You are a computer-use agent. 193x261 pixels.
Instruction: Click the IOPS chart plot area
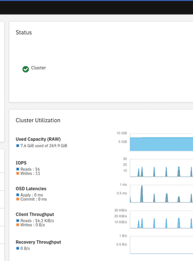[162, 168]
